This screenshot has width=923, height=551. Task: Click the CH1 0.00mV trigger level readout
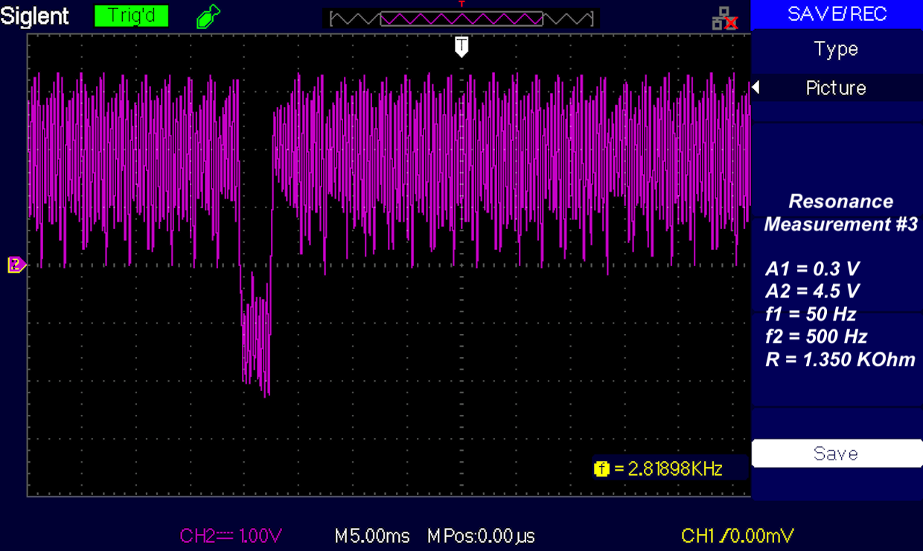[x=738, y=535]
